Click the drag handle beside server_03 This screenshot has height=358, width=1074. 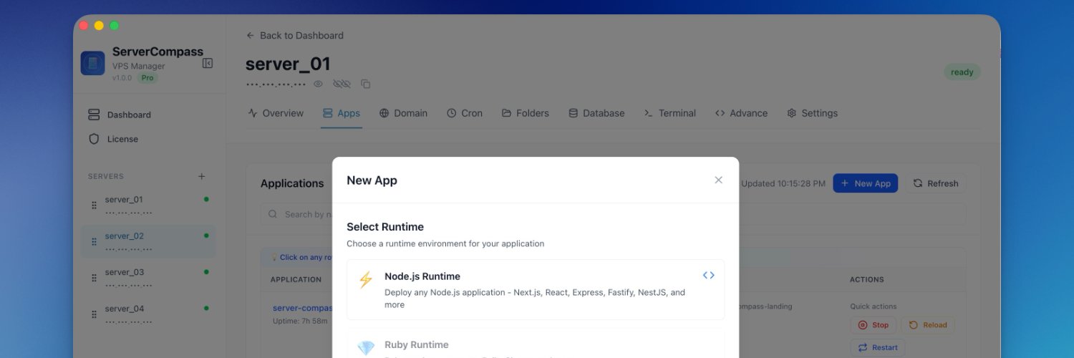[x=94, y=279]
